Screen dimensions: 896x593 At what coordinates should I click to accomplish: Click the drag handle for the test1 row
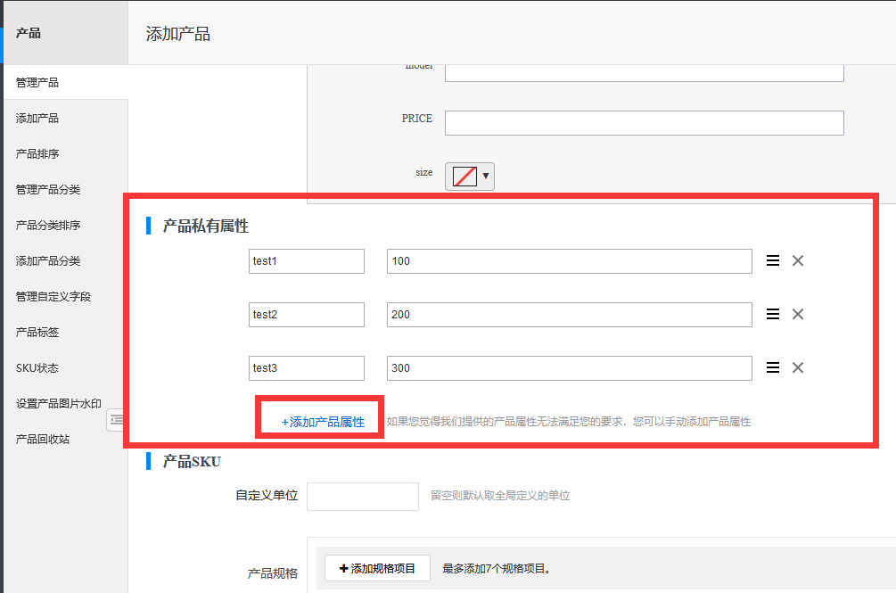click(x=773, y=261)
